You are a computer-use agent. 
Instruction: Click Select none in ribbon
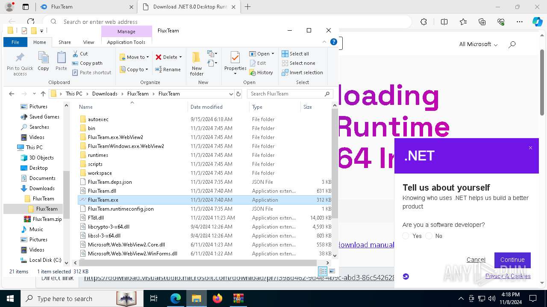(x=298, y=63)
